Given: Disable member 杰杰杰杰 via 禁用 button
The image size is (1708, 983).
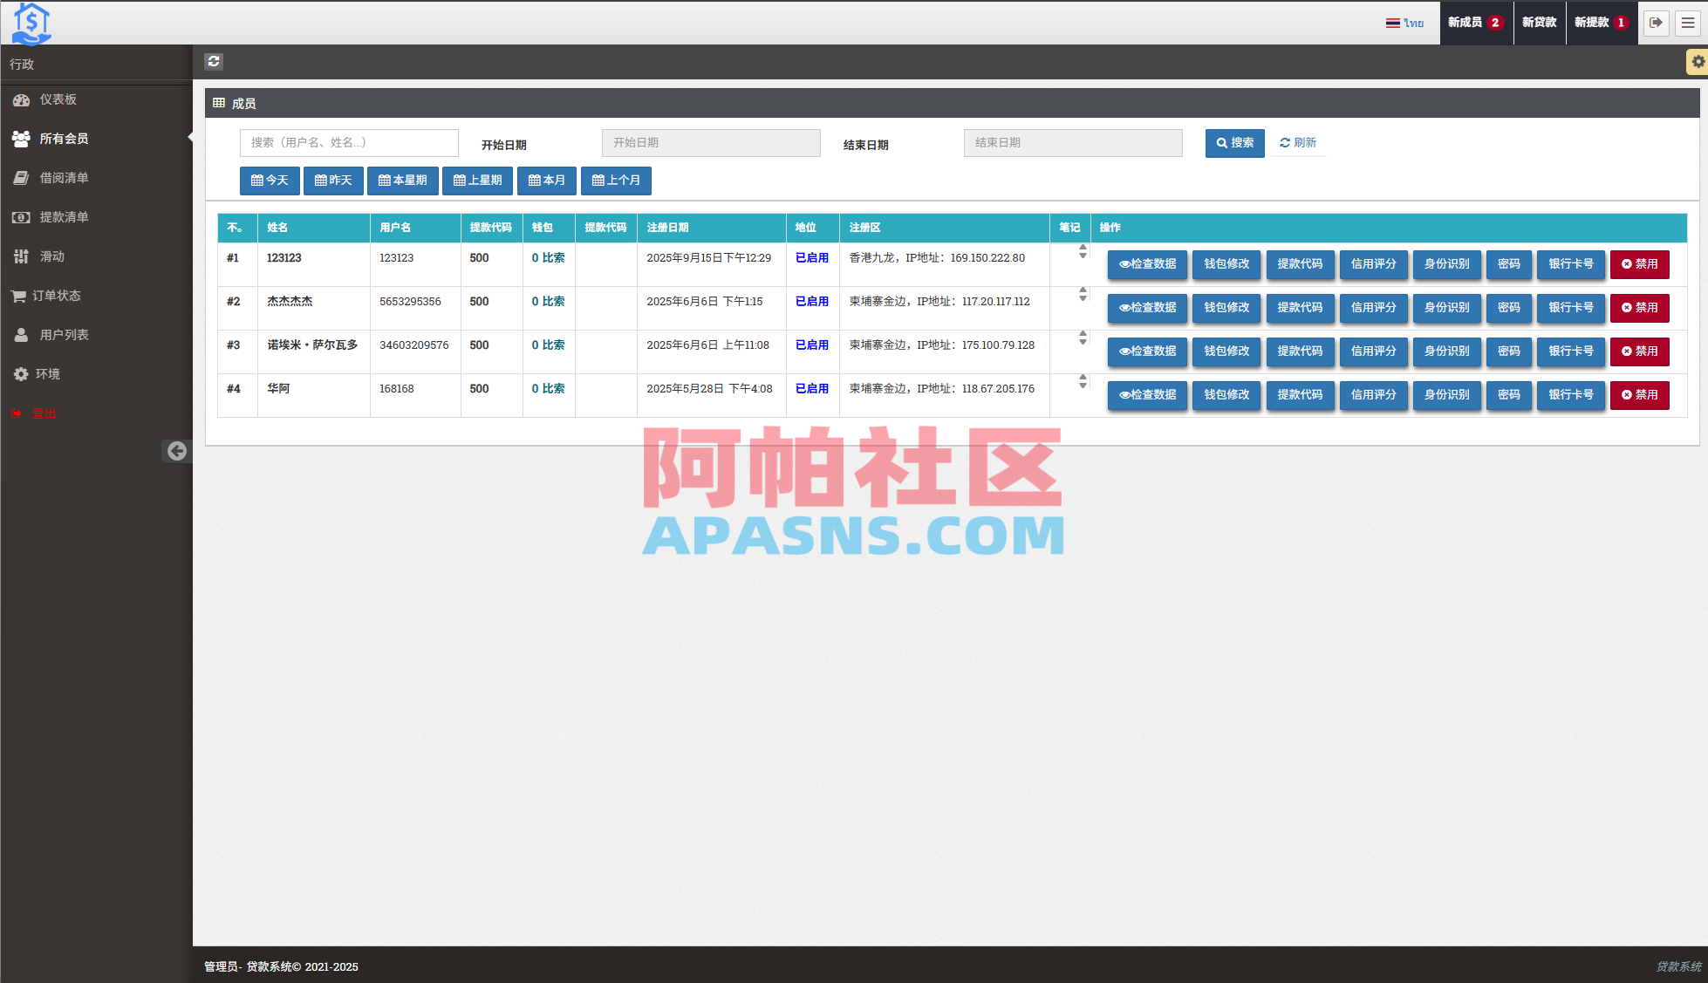Looking at the screenshot, I should pos(1639,308).
